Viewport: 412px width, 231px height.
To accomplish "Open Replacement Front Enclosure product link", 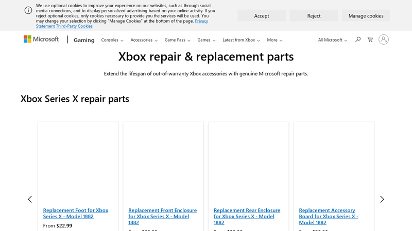I will [162, 216].
